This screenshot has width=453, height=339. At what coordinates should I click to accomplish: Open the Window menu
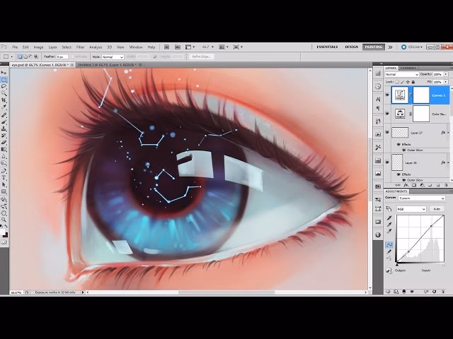tap(136, 47)
